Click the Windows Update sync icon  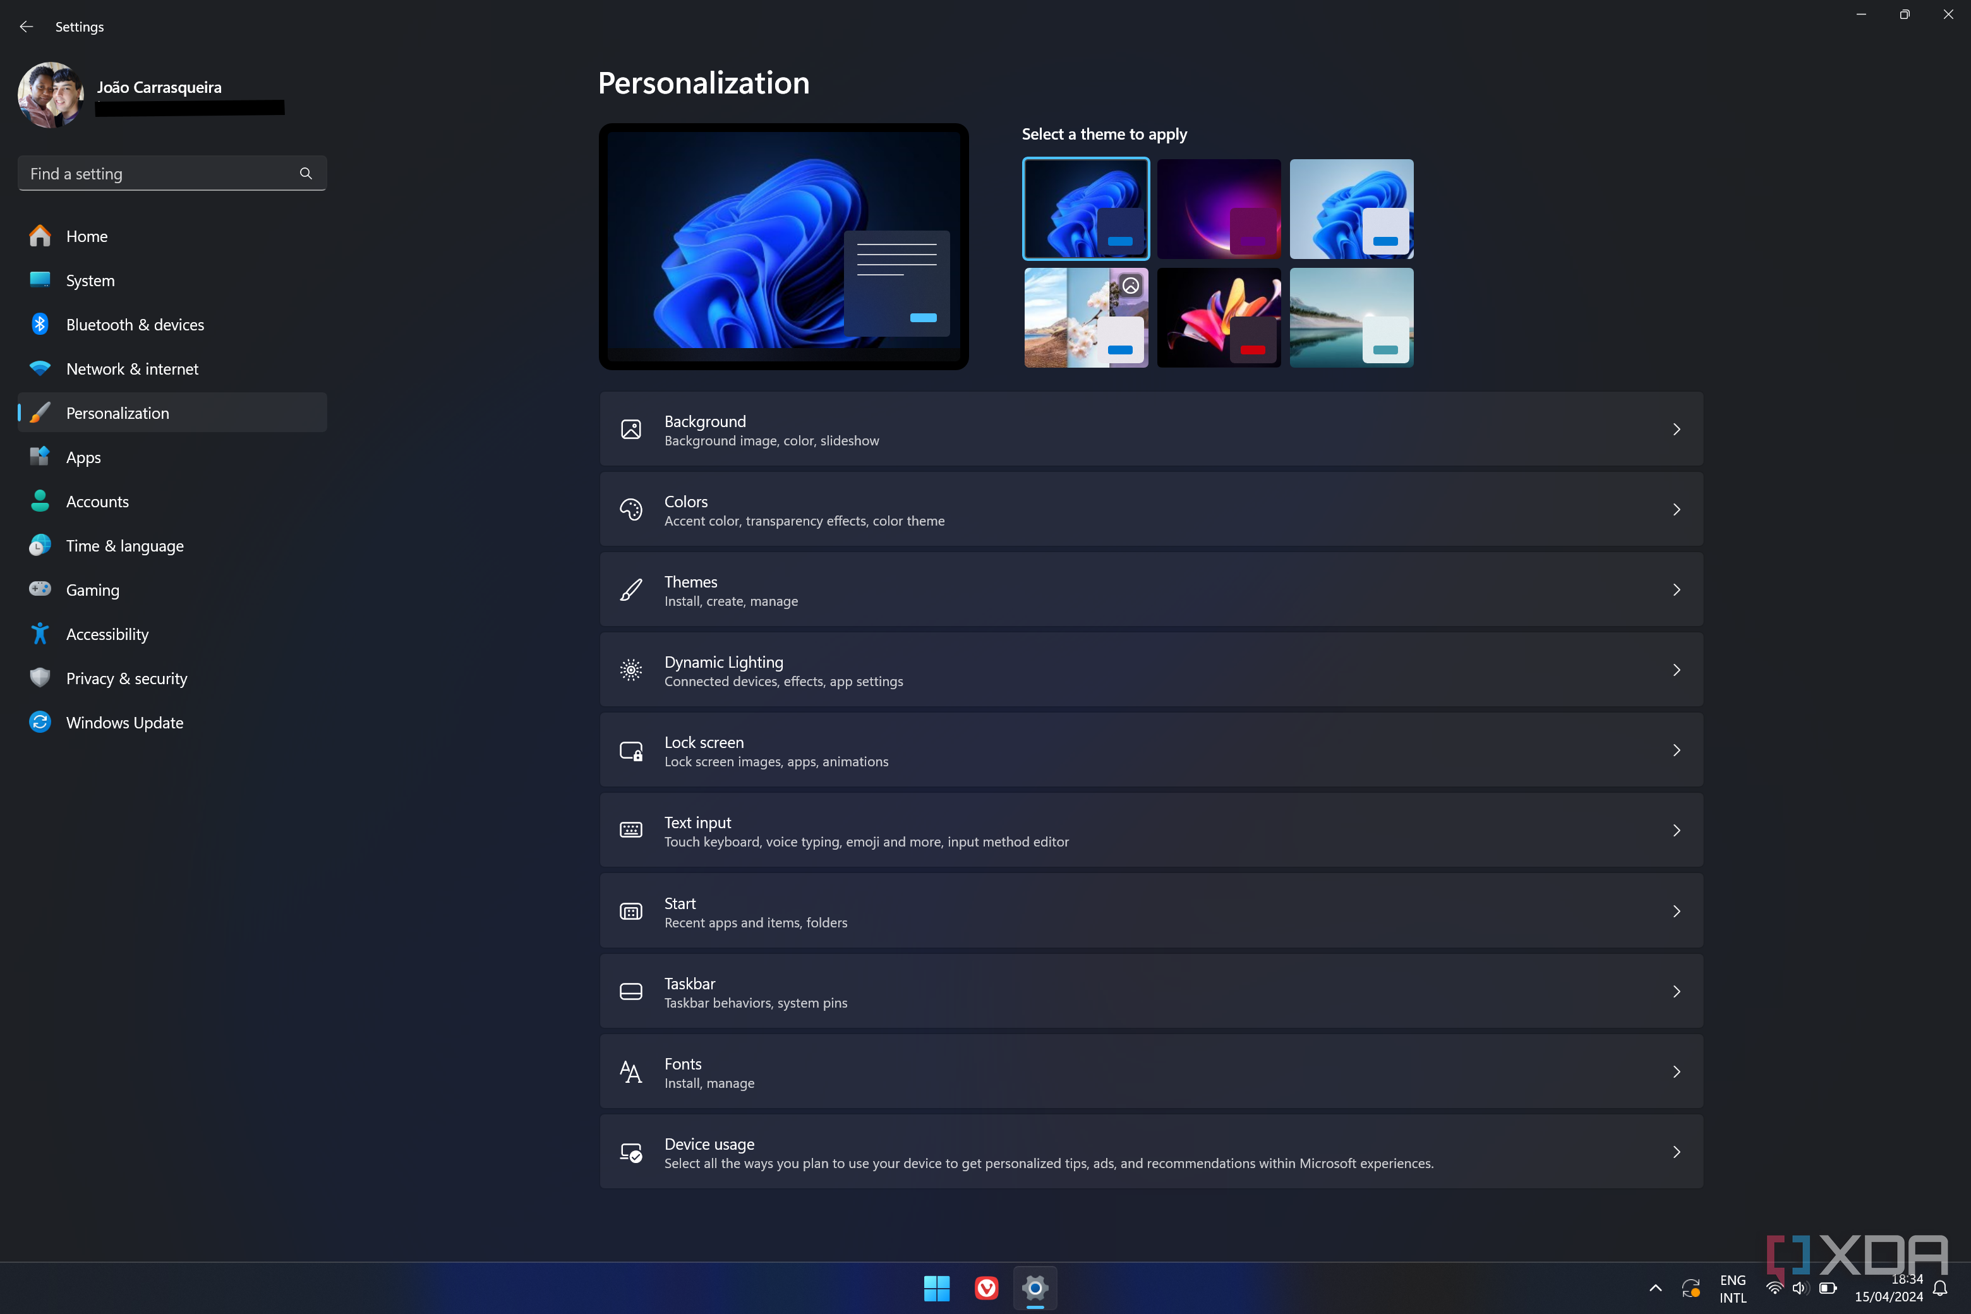[x=39, y=722]
